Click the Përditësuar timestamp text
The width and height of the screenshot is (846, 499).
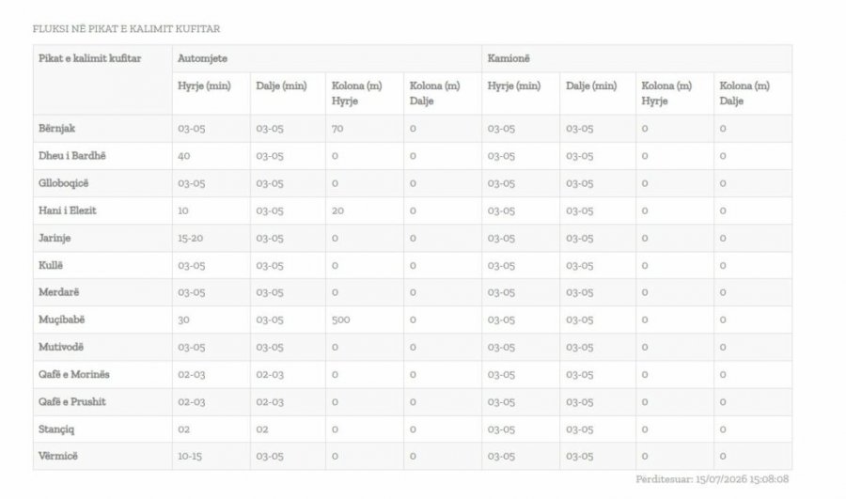coord(713,479)
